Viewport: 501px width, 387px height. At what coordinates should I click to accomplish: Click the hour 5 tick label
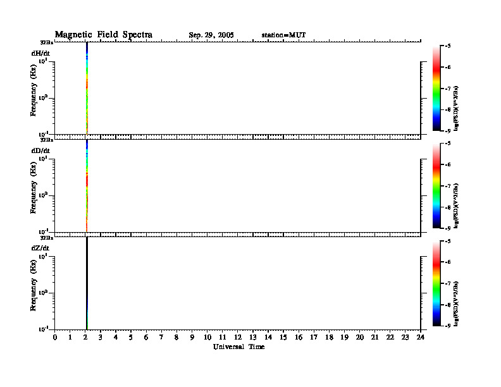(x=131, y=337)
